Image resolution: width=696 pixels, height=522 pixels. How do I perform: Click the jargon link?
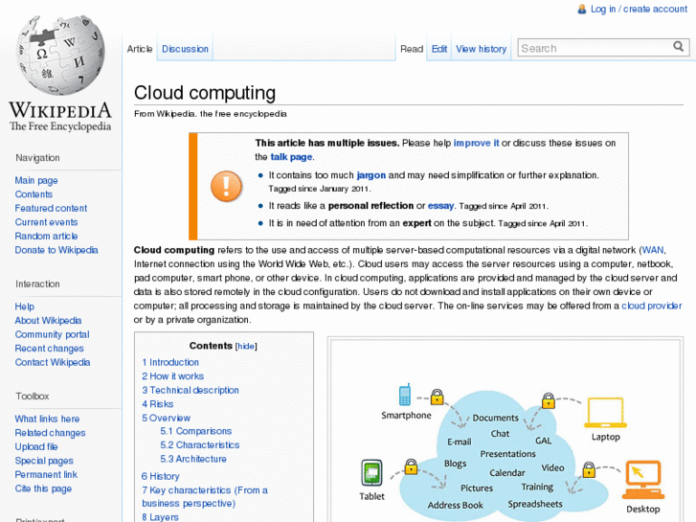click(x=370, y=175)
